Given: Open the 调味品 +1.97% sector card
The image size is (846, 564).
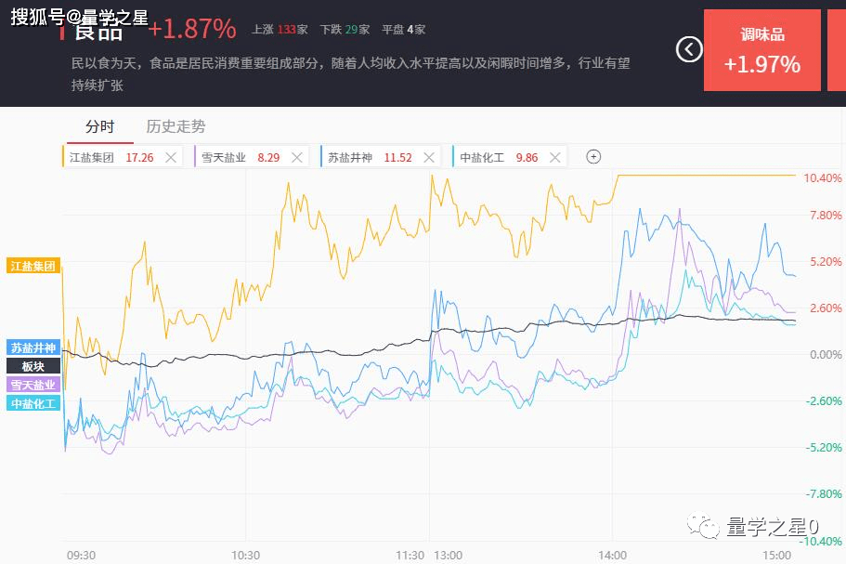Looking at the screenshot, I should 761,51.
